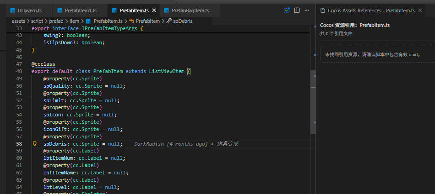Open the prefab breadcrumb dropdown

[56, 21]
